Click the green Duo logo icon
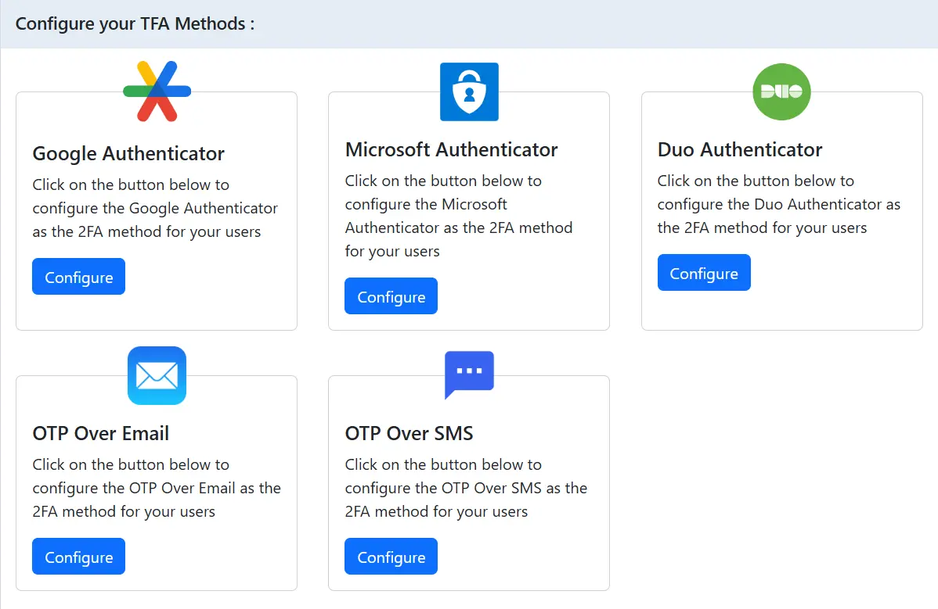Viewport: 938px width, 609px height. coord(781,91)
